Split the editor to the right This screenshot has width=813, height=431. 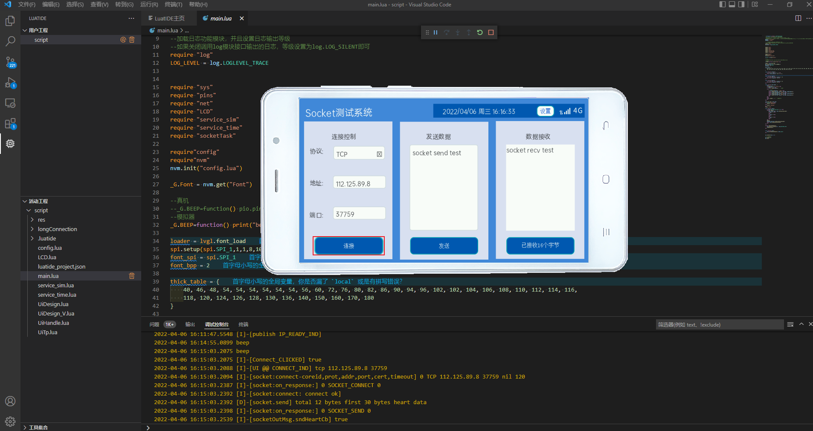point(798,18)
